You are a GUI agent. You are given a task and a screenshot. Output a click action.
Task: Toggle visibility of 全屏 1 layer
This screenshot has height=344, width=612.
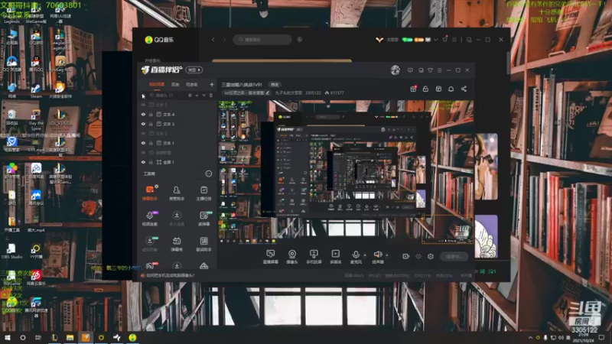click(x=143, y=162)
